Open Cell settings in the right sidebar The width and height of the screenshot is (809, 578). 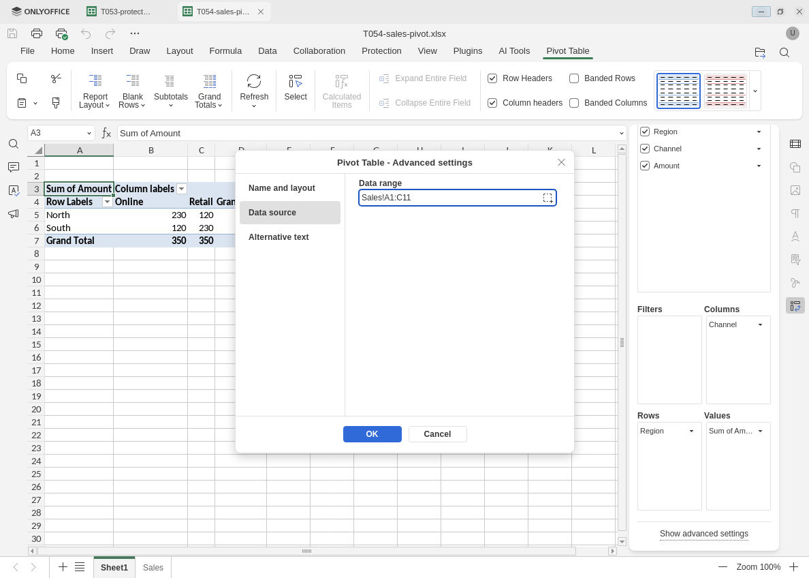[x=795, y=144]
